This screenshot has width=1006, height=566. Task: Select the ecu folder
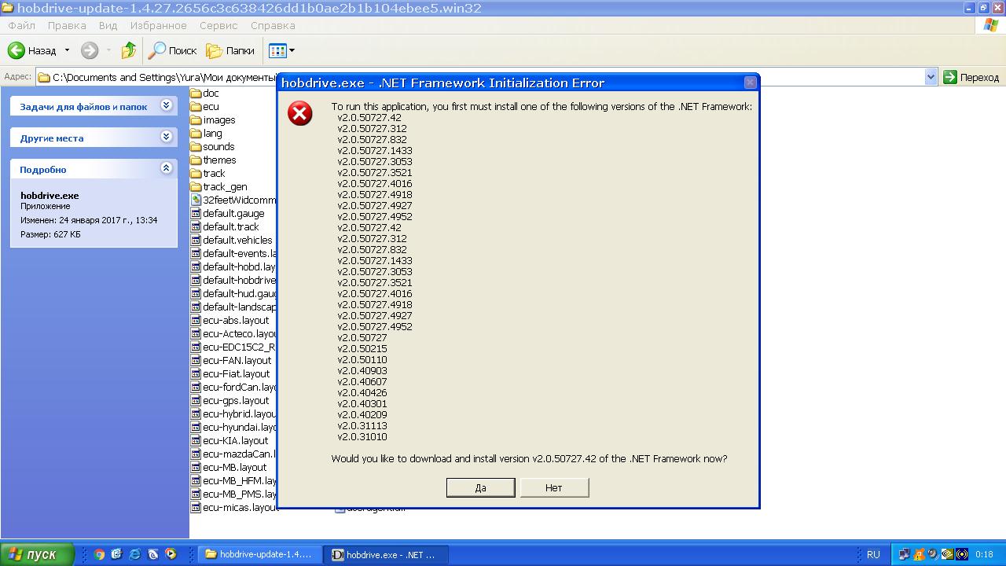point(204,106)
